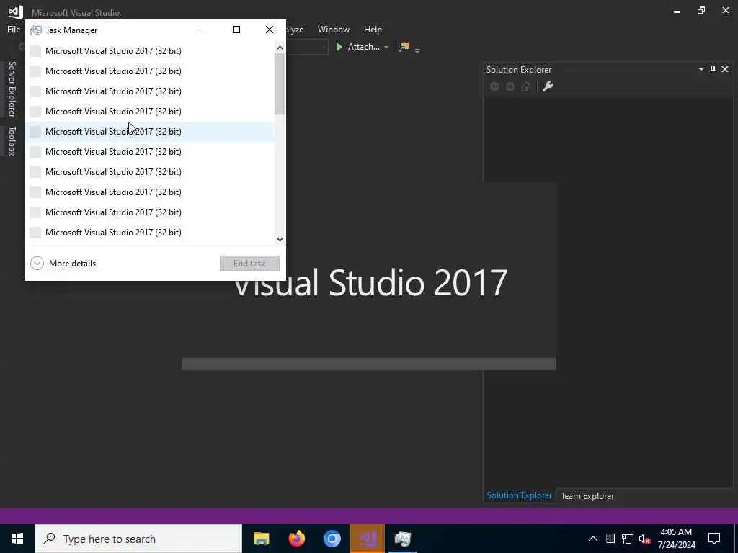Click the Task Manager scrollbar thumb
Image resolution: width=738 pixels, height=553 pixels.
pyautogui.click(x=280, y=84)
